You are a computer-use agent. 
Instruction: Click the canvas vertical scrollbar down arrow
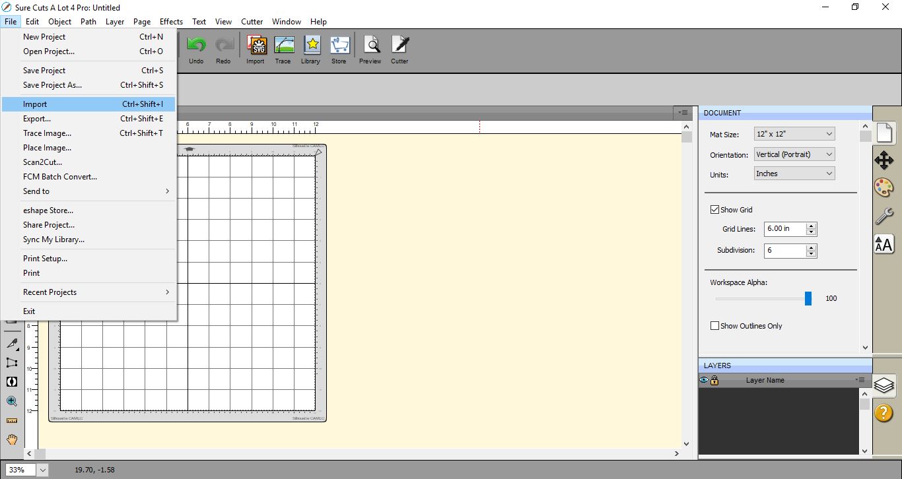(x=687, y=444)
